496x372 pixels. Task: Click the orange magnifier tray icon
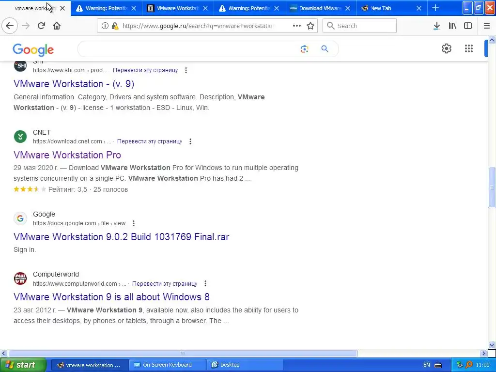pos(469,365)
